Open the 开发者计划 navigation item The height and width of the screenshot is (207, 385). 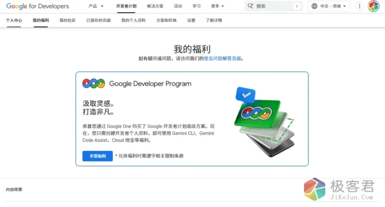point(126,6)
